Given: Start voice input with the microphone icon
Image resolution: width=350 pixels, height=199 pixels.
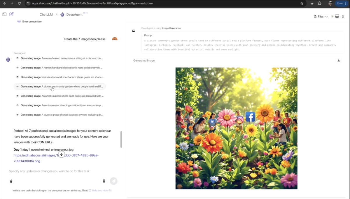Looking at the screenshot, I should tap(104, 181).
